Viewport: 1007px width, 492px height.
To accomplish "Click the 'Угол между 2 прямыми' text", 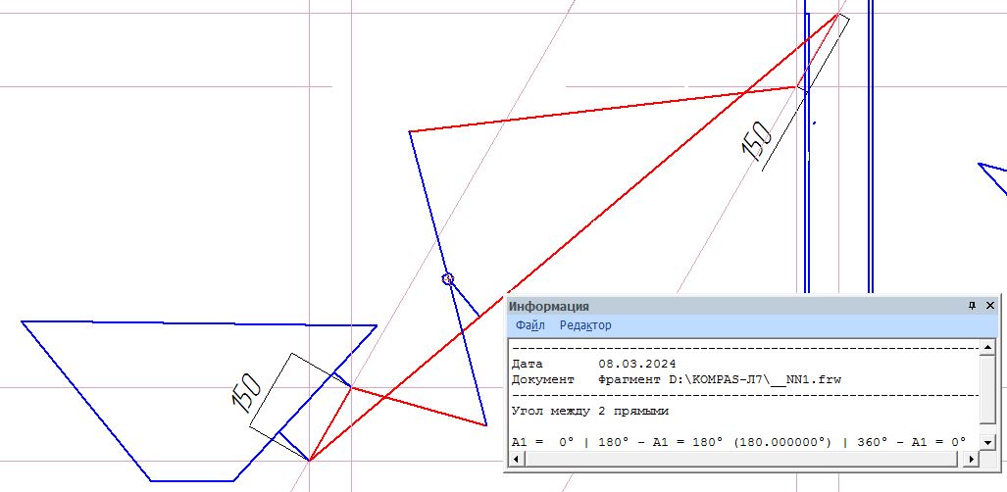I will tap(590, 411).
